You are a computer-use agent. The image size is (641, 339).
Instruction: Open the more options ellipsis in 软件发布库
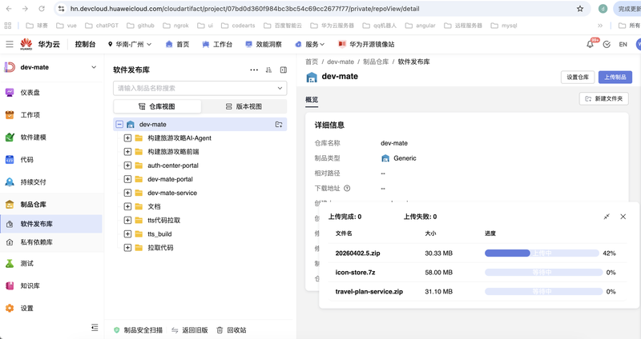[254, 70]
